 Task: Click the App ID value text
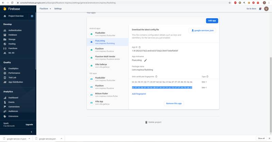point(155,51)
